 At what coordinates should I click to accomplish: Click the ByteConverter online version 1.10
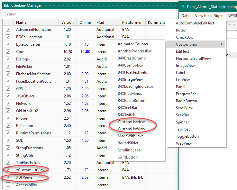[85, 44]
